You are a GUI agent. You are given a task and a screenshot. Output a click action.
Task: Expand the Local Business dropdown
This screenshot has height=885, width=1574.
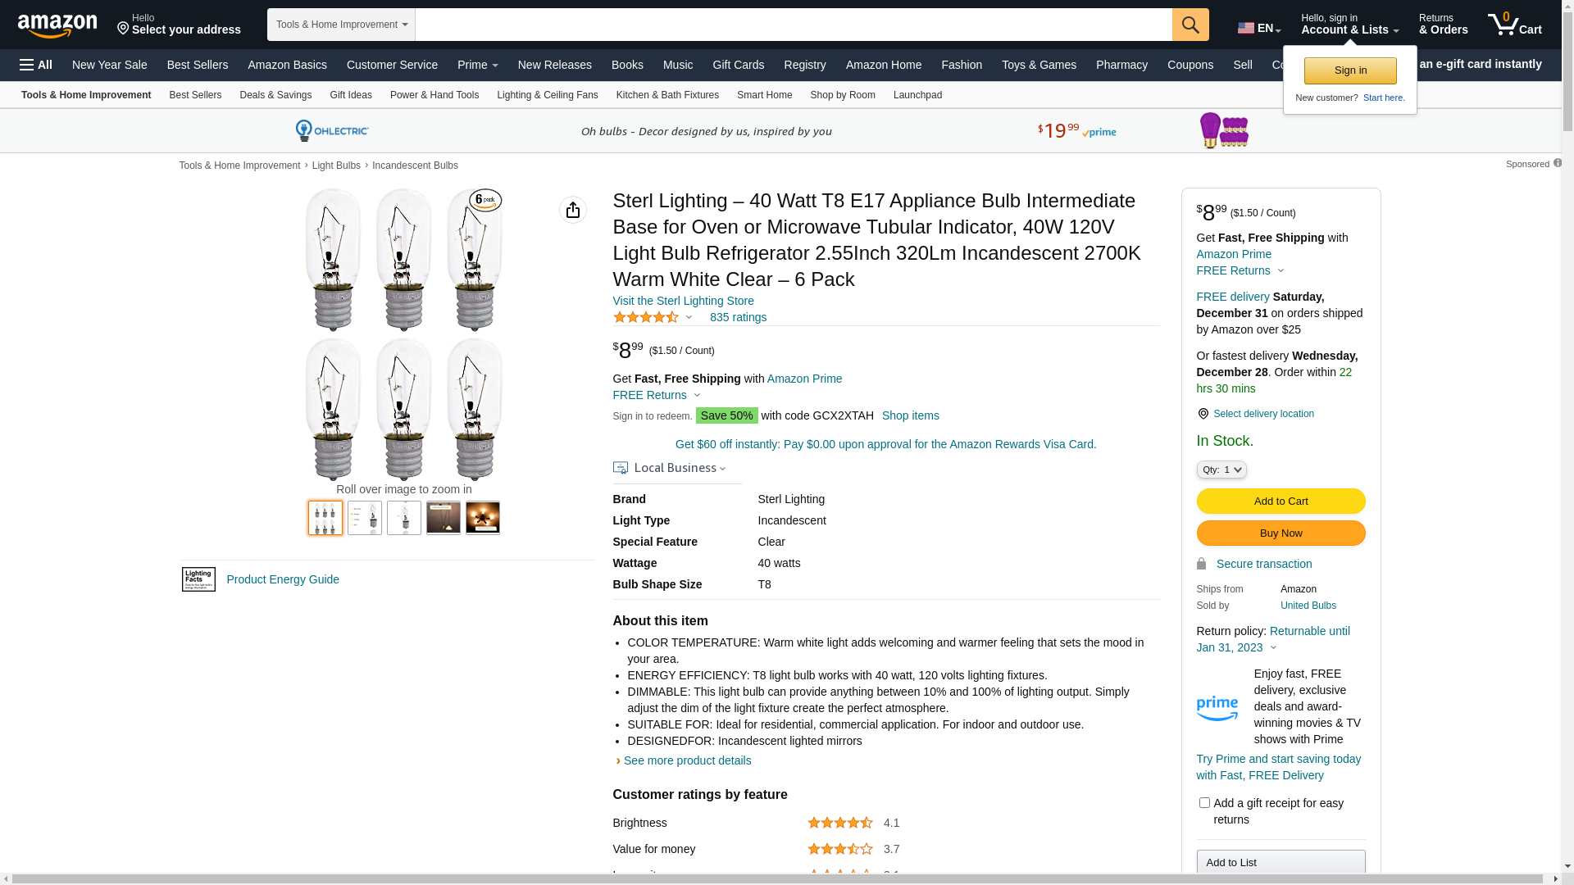[x=671, y=468]
